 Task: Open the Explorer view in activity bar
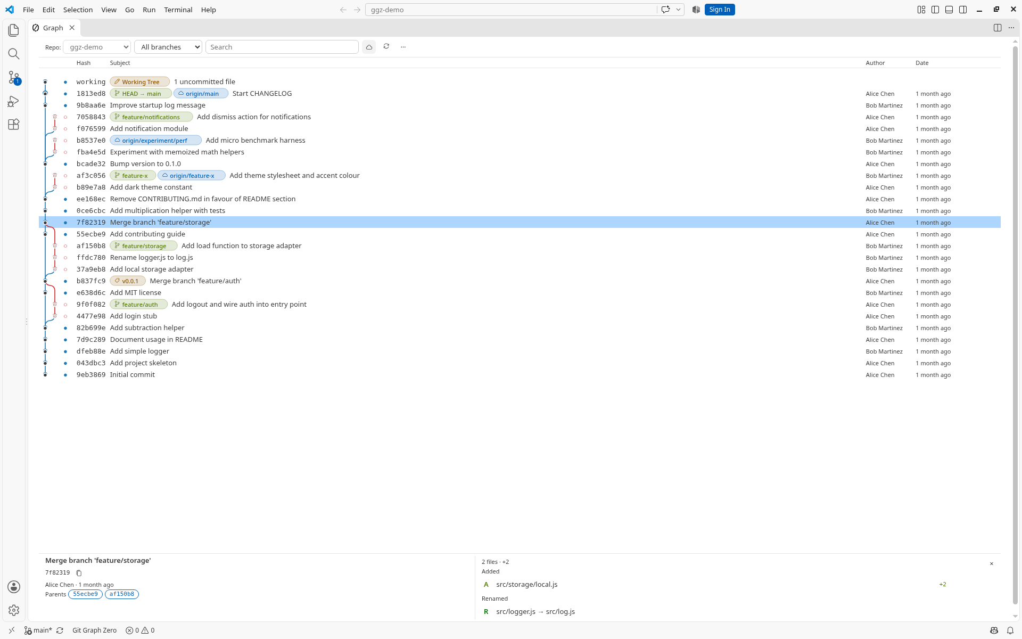click(14, 30)
